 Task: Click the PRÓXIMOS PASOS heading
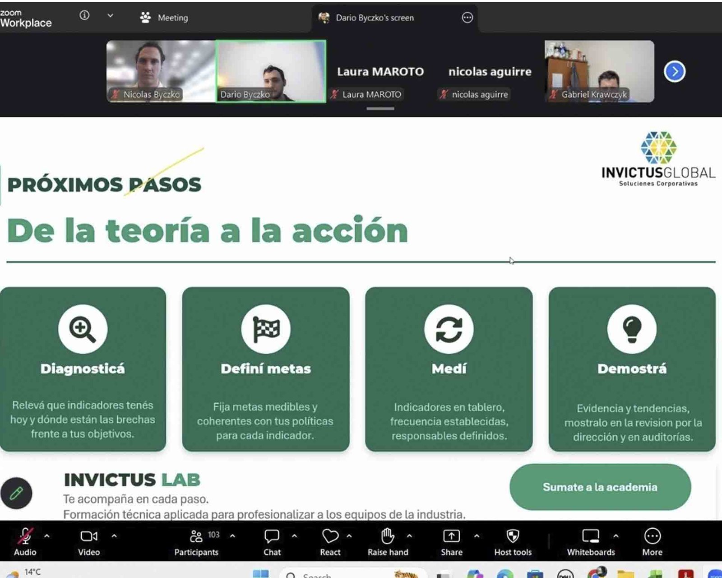pos(104,185)
